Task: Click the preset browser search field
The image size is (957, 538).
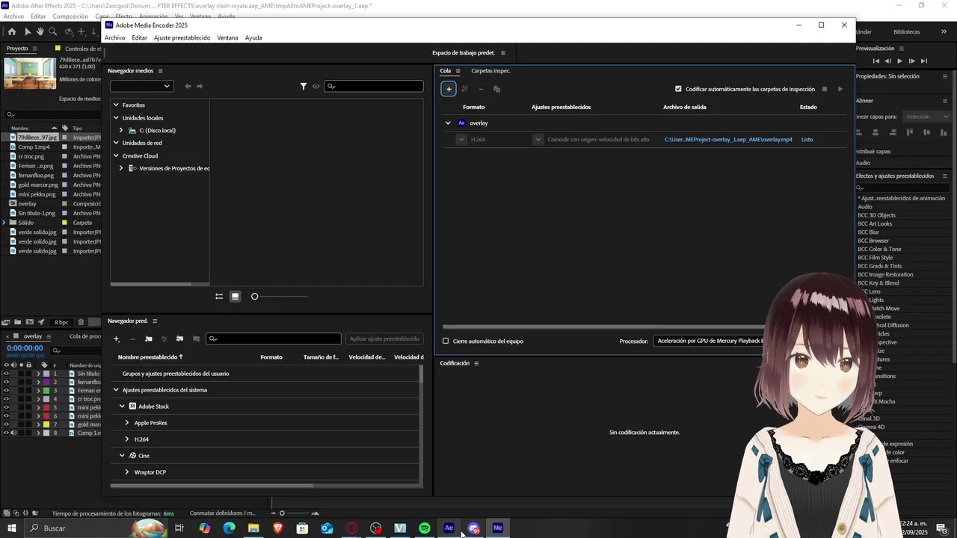Action: pyautogui.click(x=274, y=339)
